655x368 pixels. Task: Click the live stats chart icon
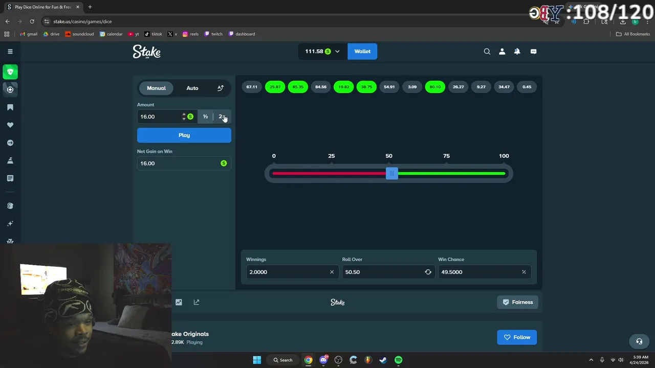coord(179,302)
